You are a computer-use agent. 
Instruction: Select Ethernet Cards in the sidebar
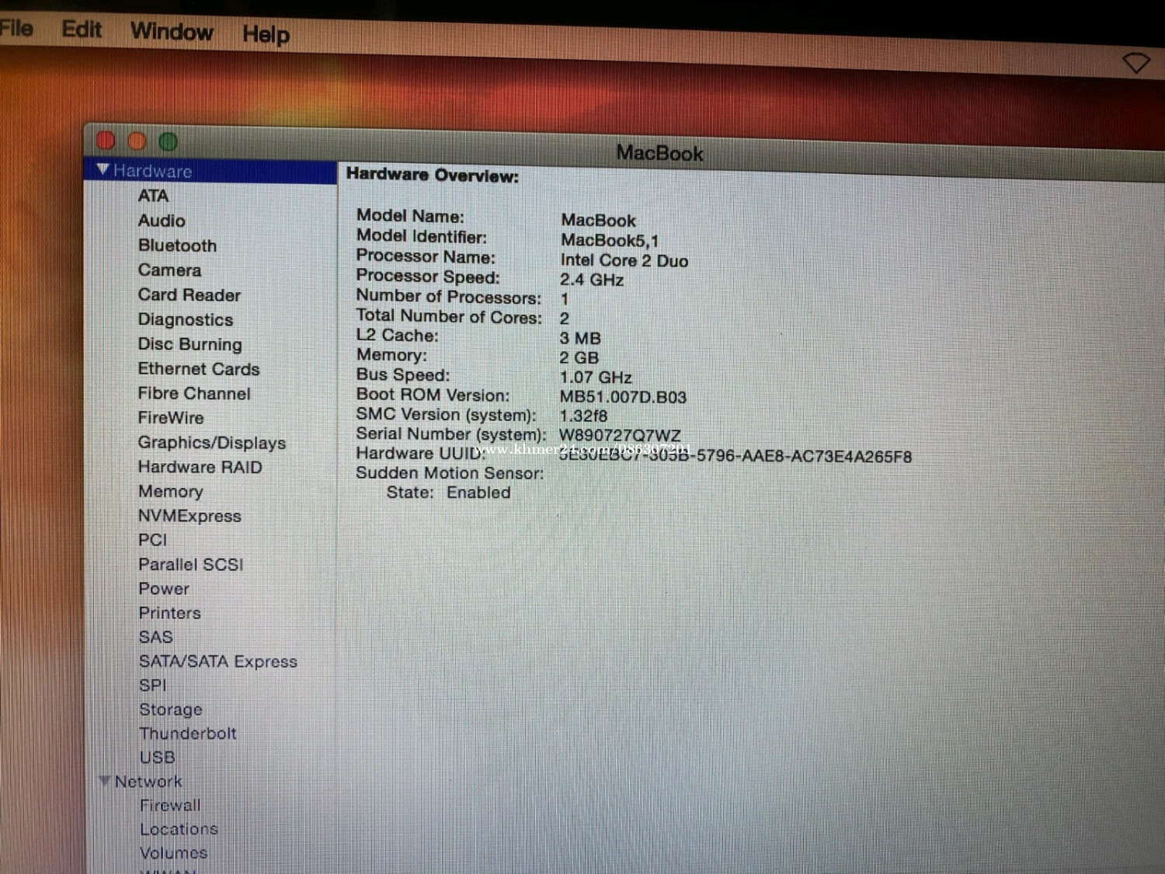pos(199,369)
